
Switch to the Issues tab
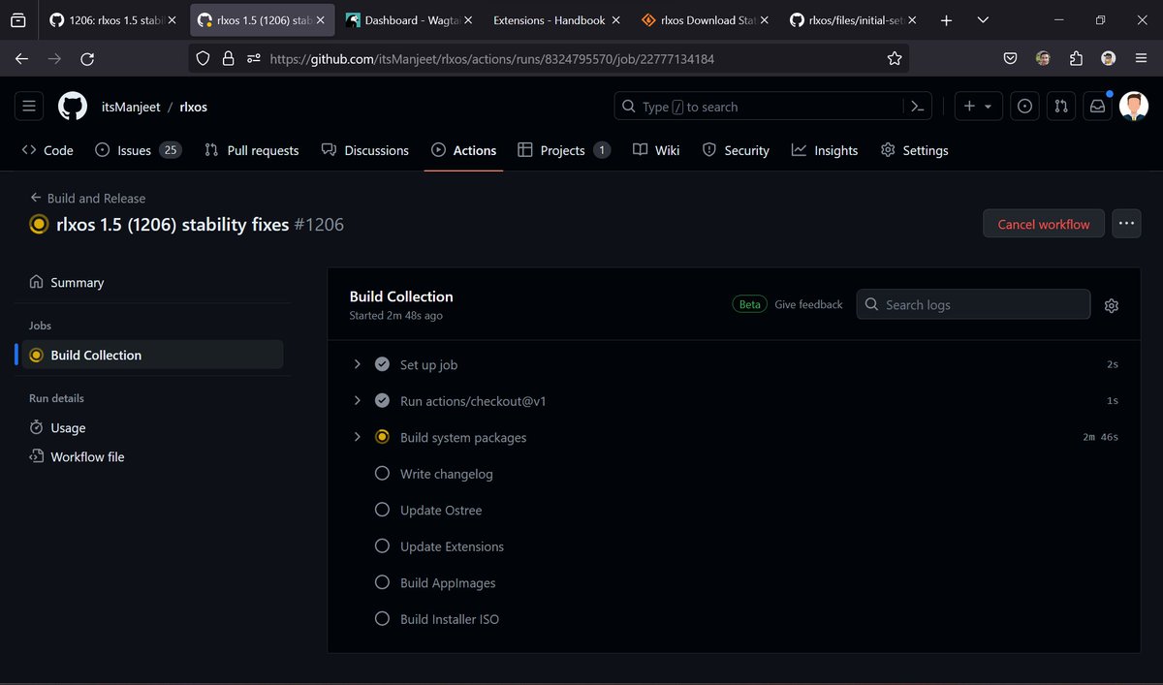tap(138, 150)
